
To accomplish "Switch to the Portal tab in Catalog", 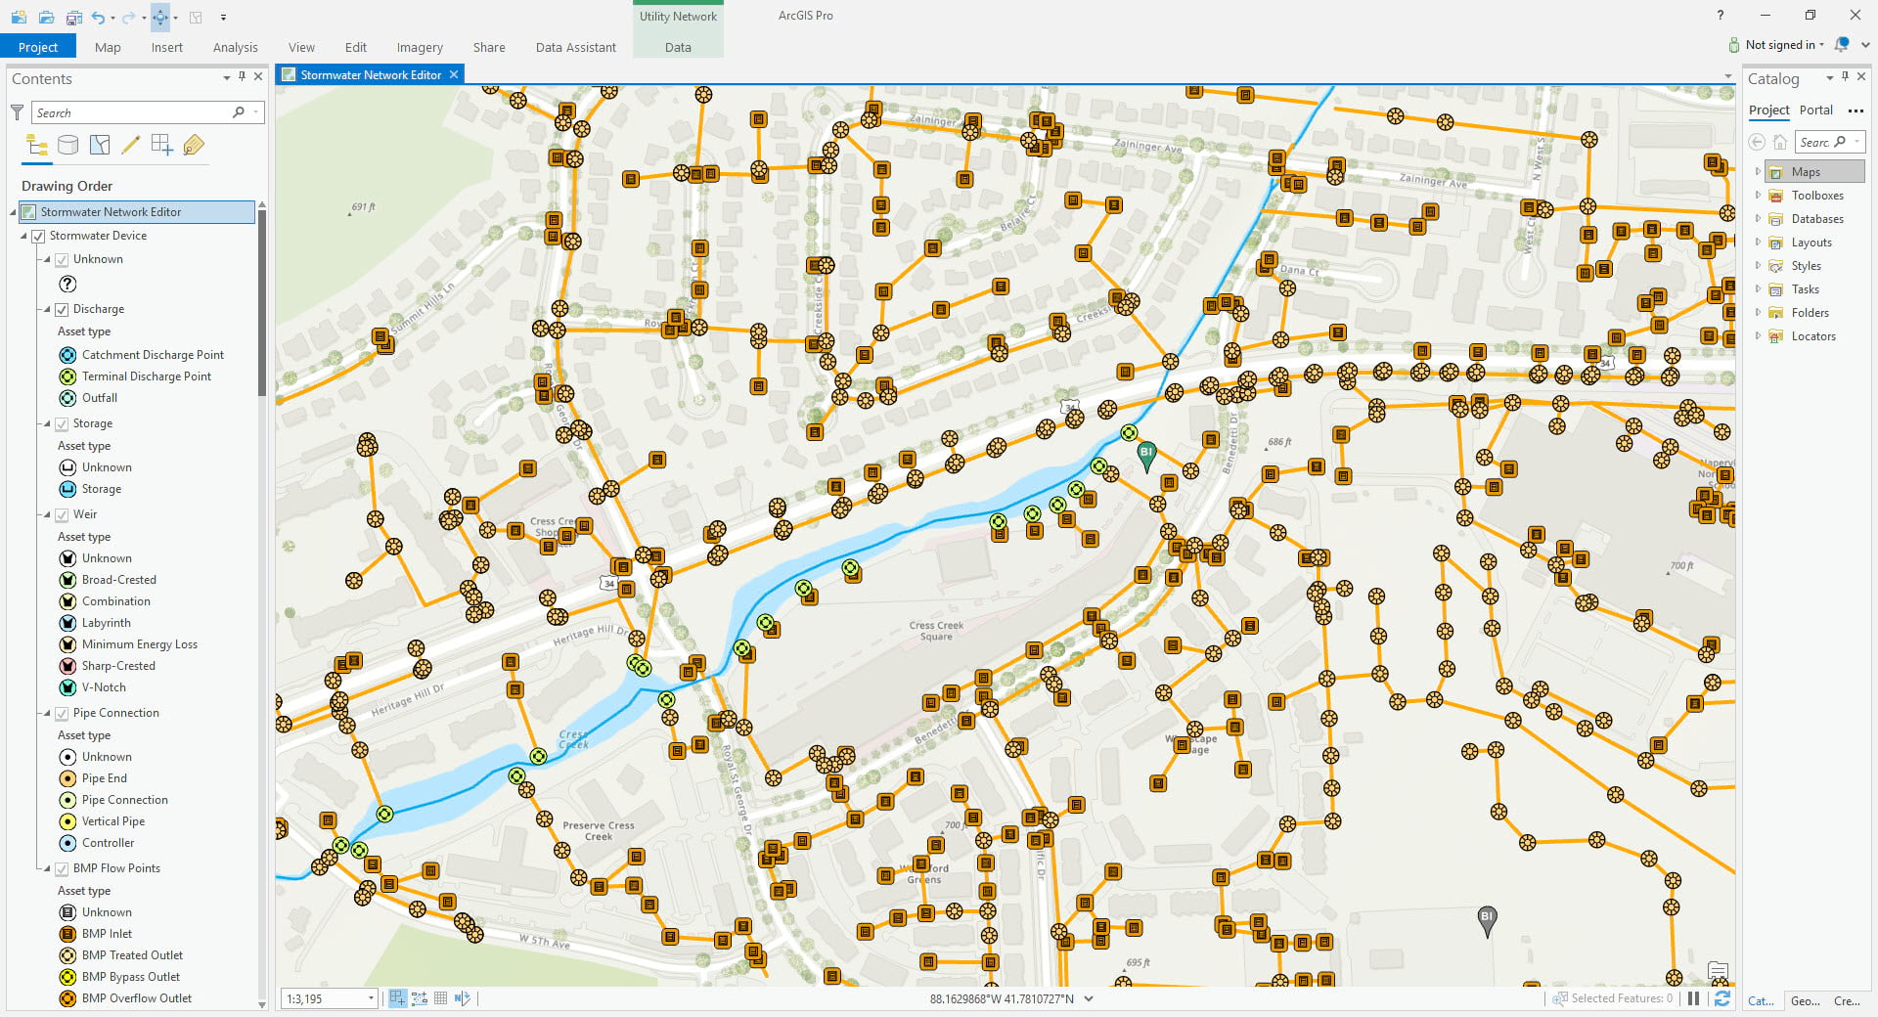I will [x=1815, y=111].
